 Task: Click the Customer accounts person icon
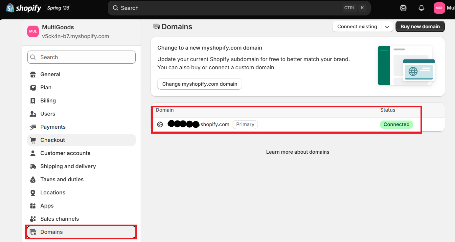[33, 153]
